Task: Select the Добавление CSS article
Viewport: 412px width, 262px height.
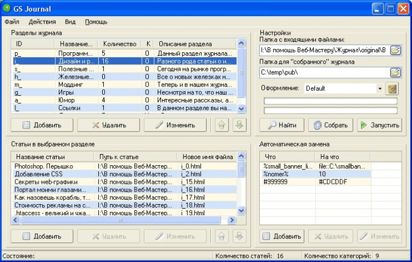Action: [x=124, y=174]
